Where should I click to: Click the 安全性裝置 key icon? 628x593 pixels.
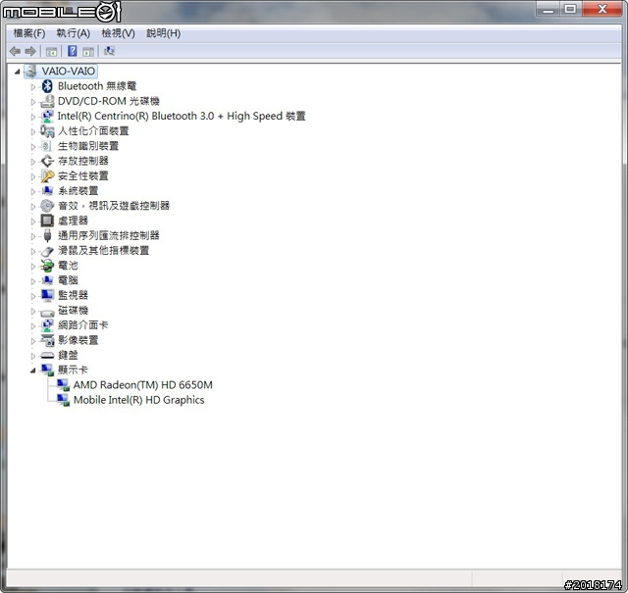[47, 176]
